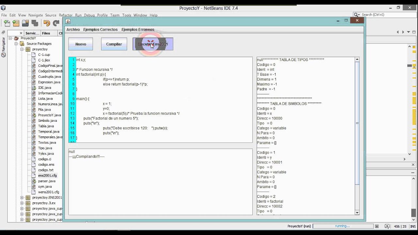This screenshot has height=235, width=418.
Task: Click the Navigator compass icon in sidebar
Action: coord(4,55)
